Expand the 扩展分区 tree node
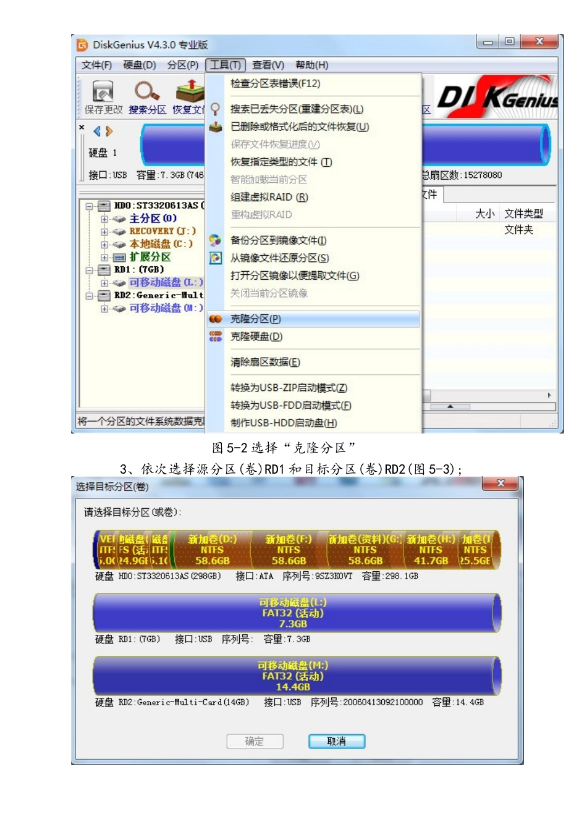 tap(104, 258)
